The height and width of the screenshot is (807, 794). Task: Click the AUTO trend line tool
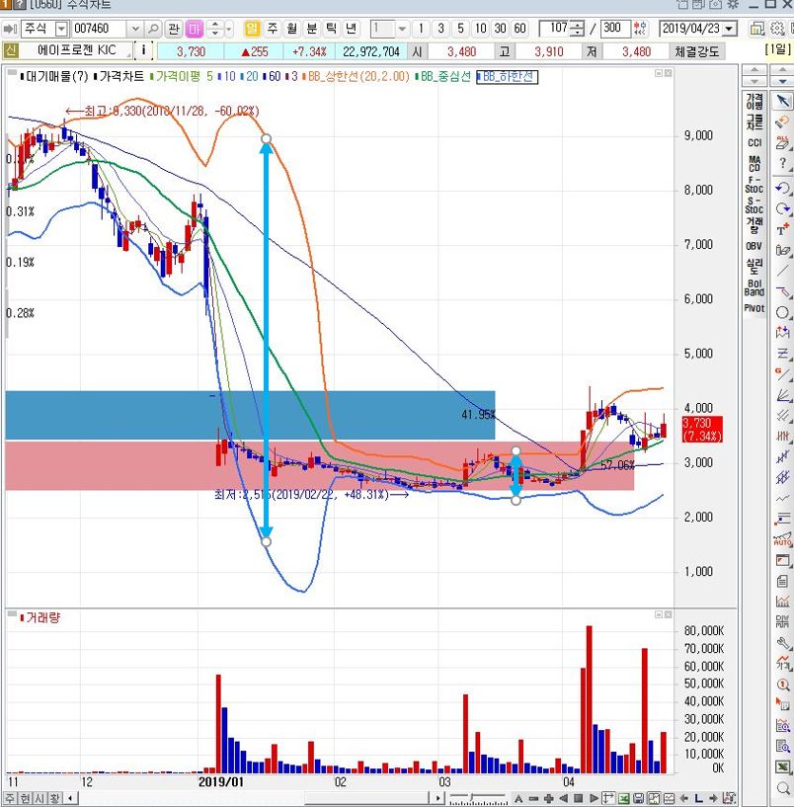point(783,539)
